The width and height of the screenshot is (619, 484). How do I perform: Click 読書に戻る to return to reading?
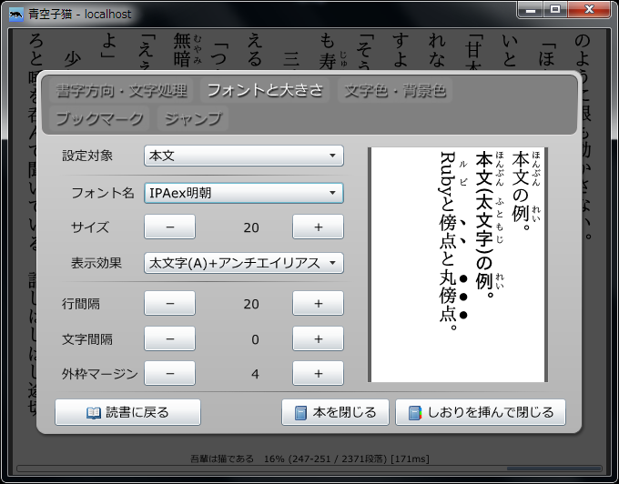(x=128, y=413)
